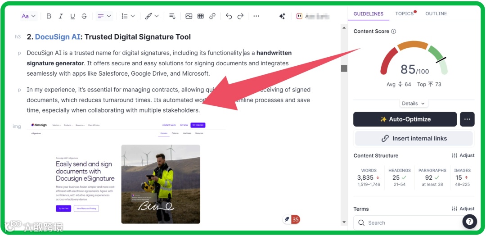This screenshot has height=236, width=486.
Task: Undo the last edit
Action: coord(229,16)
